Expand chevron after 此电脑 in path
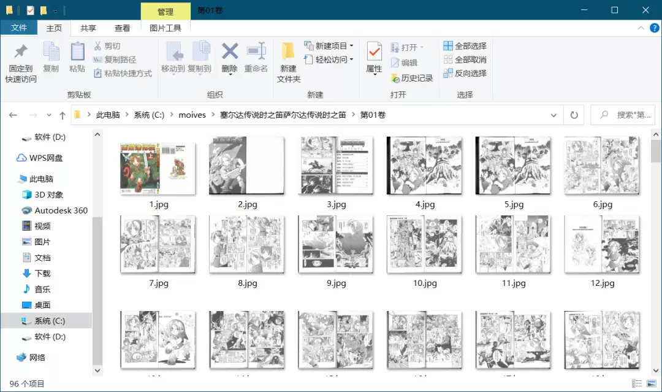 pos(127,115)
